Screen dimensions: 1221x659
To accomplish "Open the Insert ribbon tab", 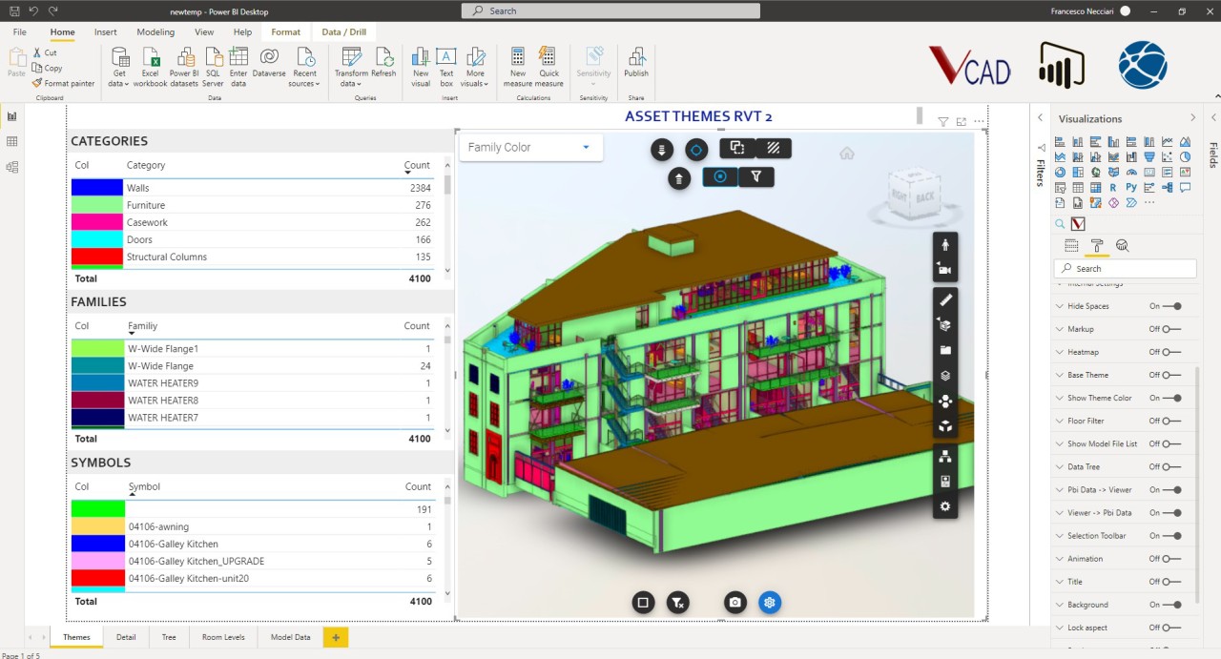I will tap(106, 32).
